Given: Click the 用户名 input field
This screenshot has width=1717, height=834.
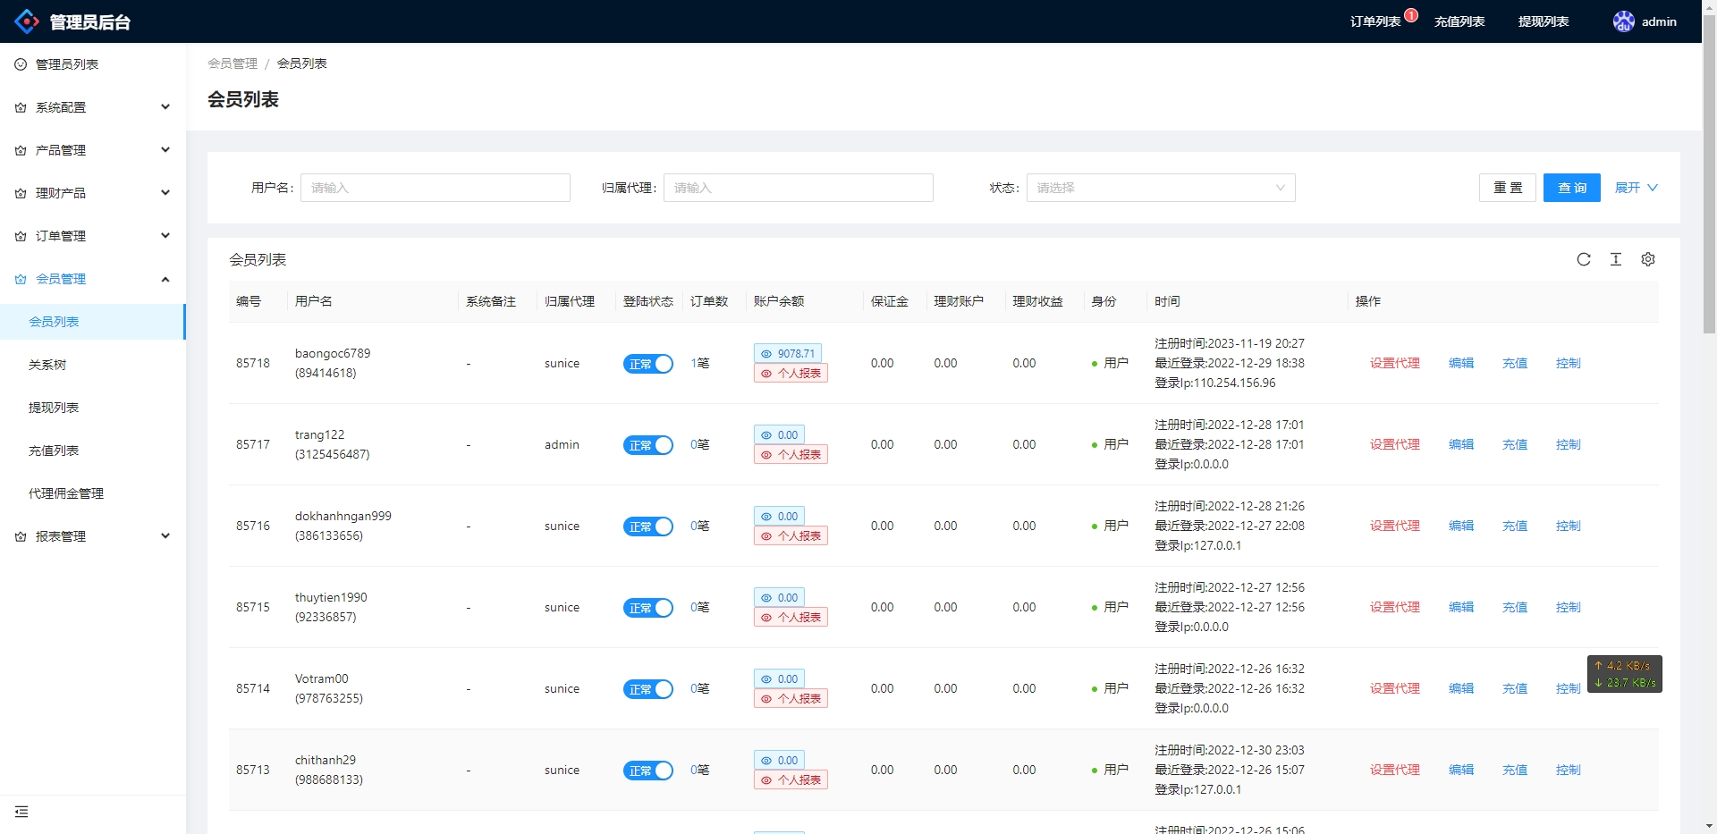Looking at the screenshot, I should click(435, 188).
